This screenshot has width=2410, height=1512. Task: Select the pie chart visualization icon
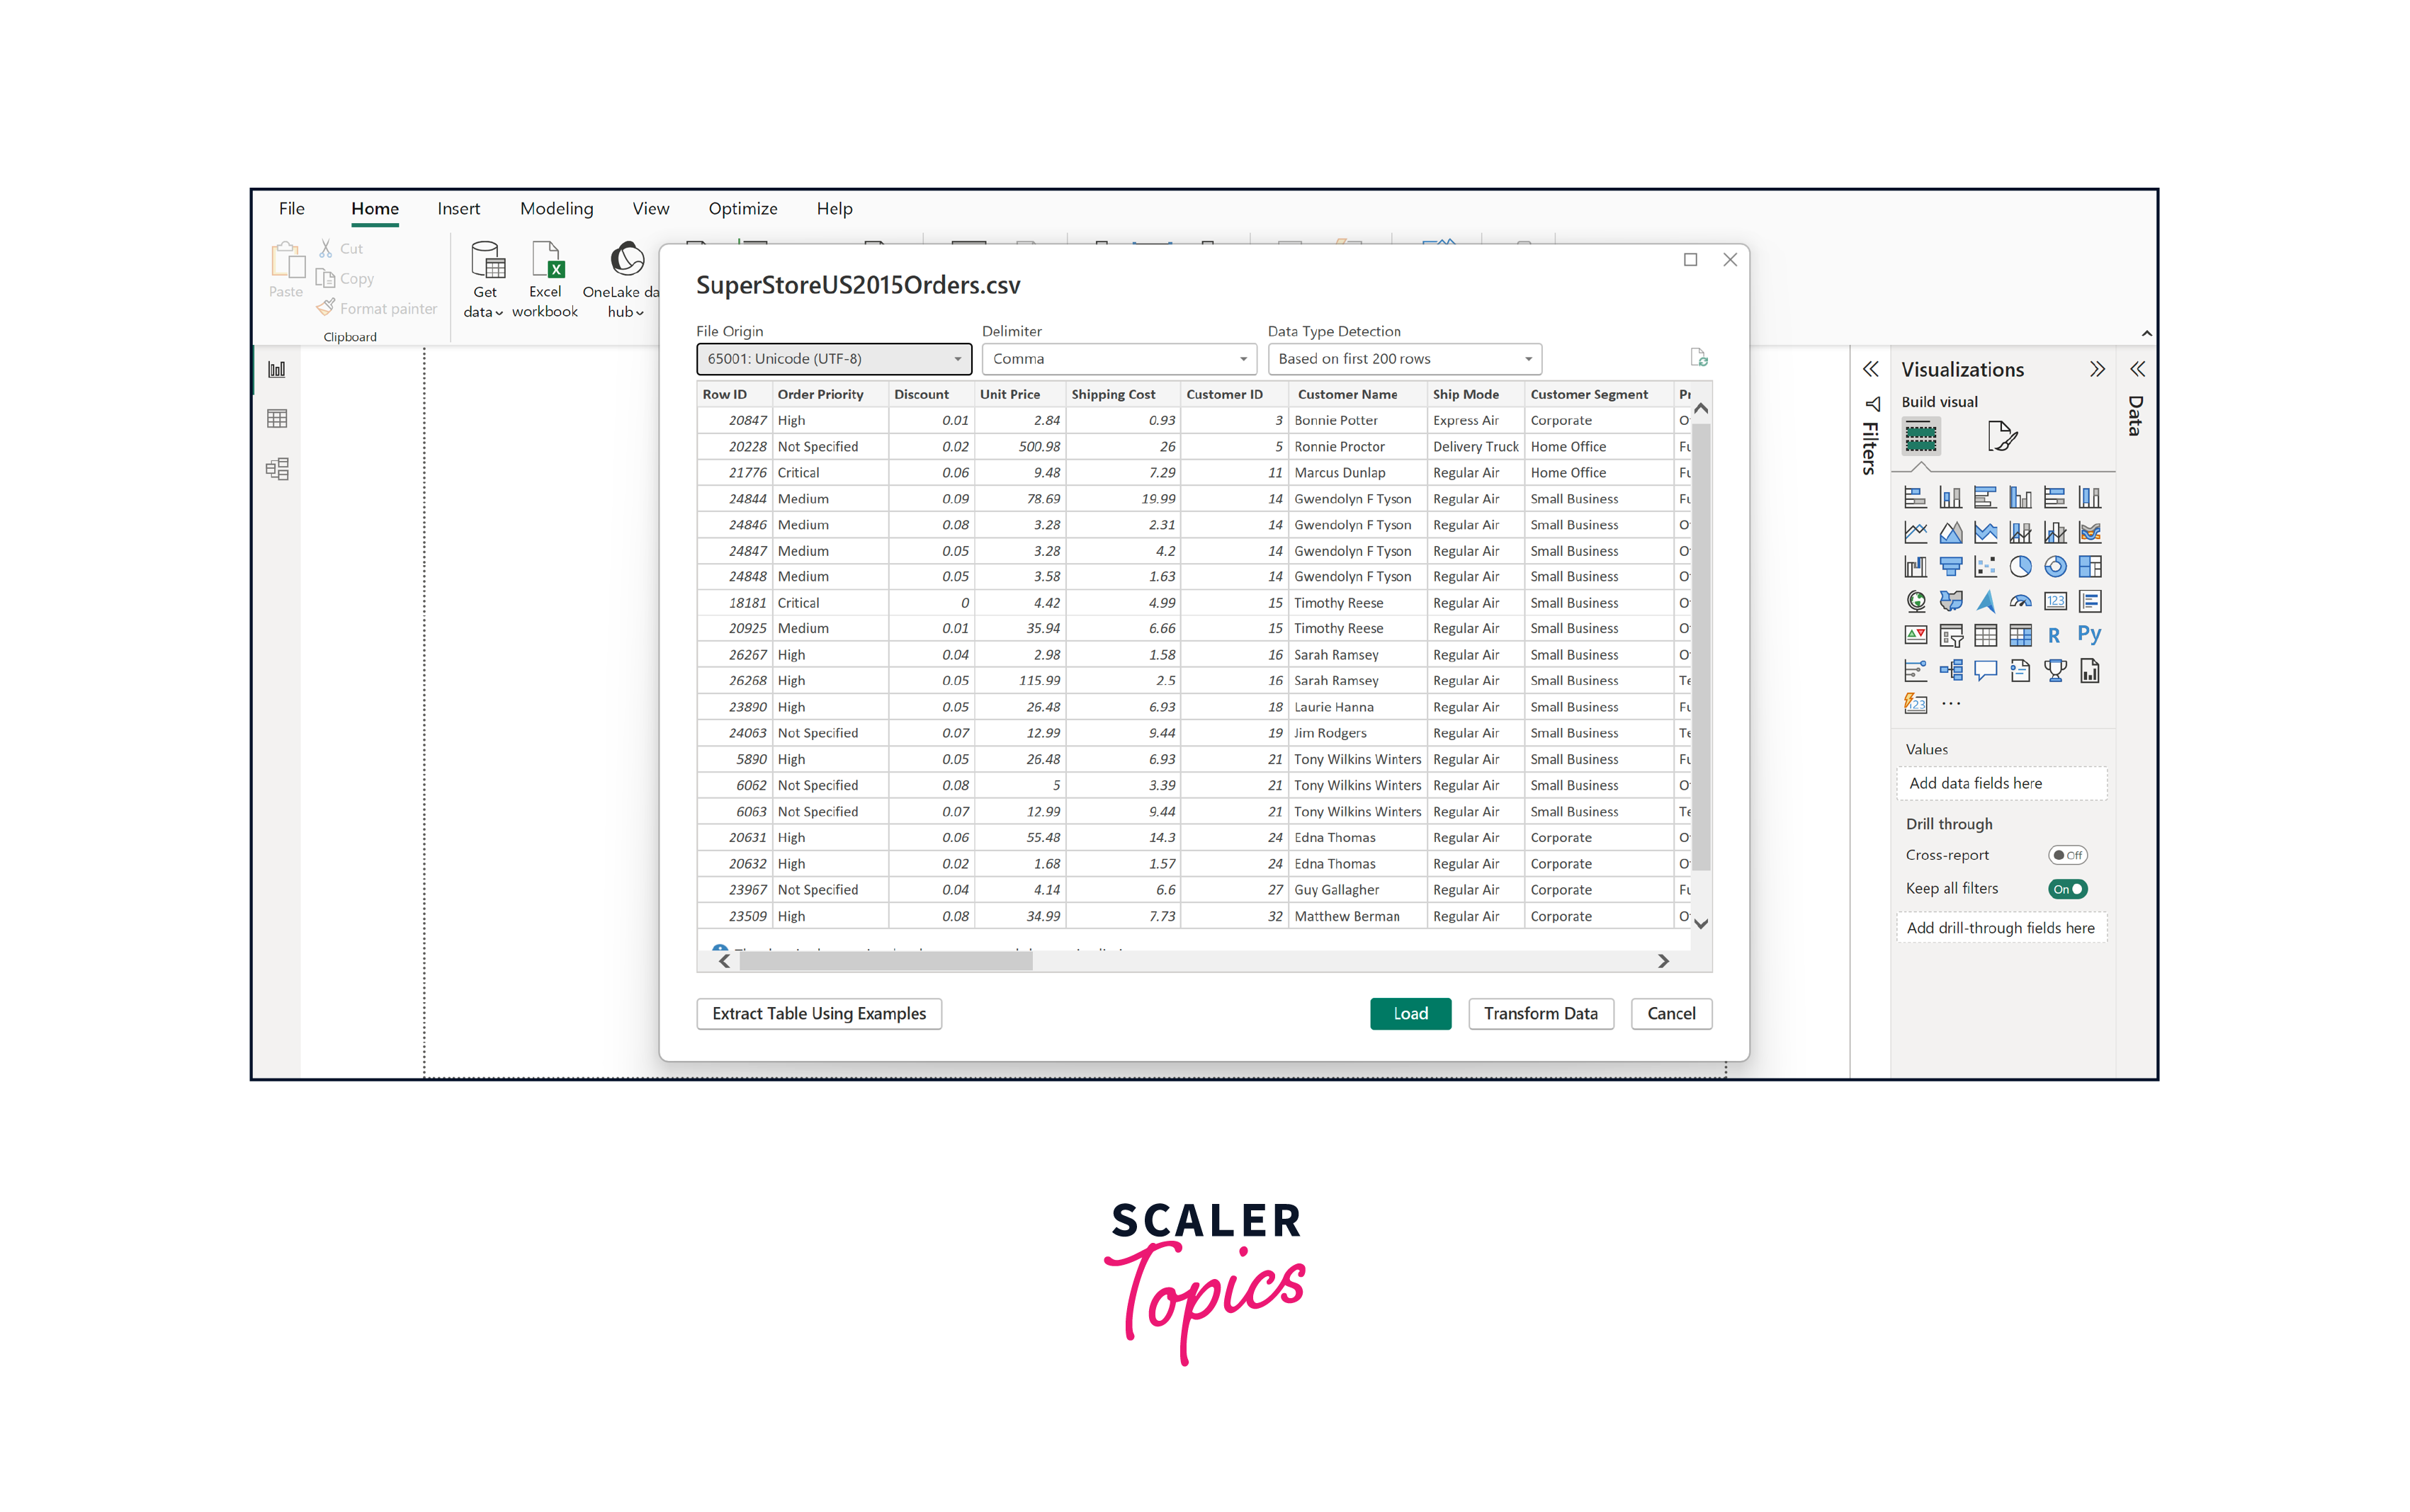coord(2021,567)
